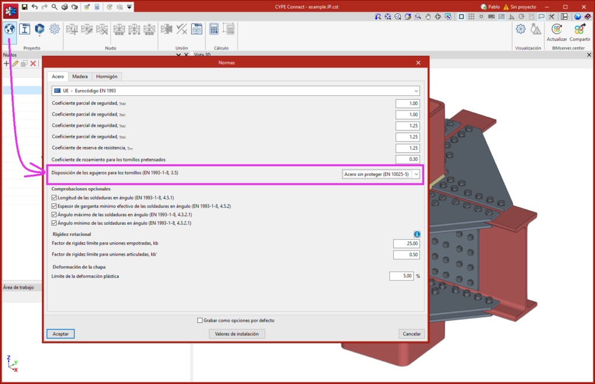The image size is (595, 384).
Task: Click the Calcular calculator icon
Action: (214, 29)
